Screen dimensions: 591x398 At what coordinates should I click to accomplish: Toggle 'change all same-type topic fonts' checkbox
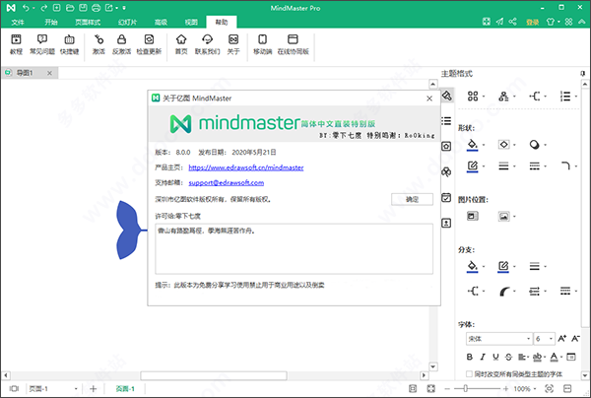coord(469,374)
